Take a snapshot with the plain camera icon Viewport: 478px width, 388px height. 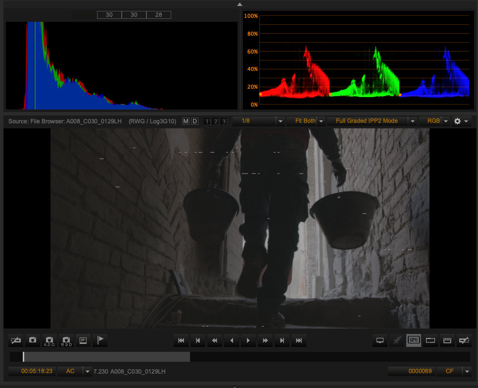click(33, 340)
